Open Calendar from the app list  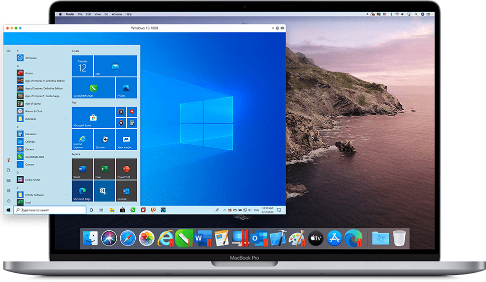[x=27, y=142]
